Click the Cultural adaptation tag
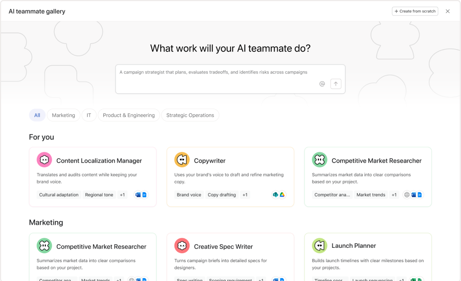The image size is (461, 281). (59, 195)
